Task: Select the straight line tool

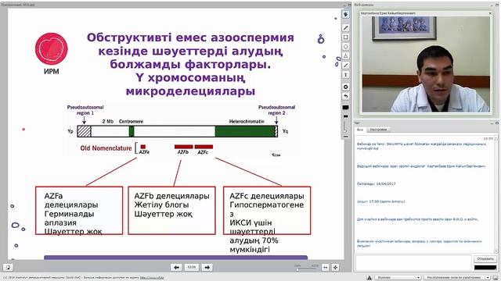Action: [346, 66]
